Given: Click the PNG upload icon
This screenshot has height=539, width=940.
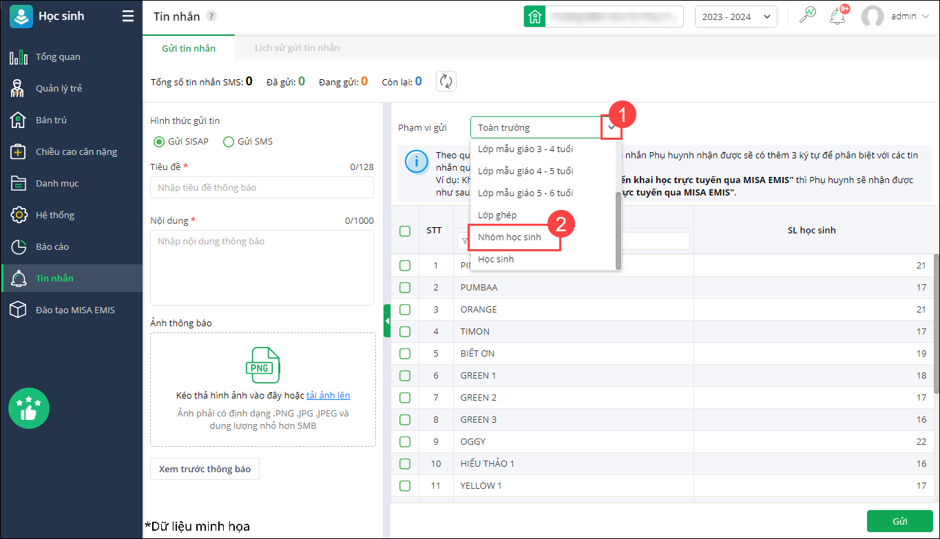Looking at the screenshot, I should [263, 365].
